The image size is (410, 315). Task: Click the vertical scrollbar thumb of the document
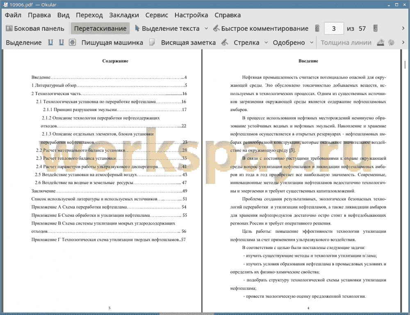405,64
